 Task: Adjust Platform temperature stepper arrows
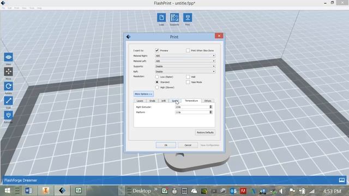[x=210, y=112]
